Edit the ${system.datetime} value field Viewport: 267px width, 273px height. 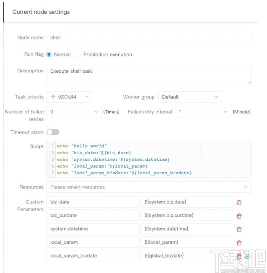tap(187, 229)
